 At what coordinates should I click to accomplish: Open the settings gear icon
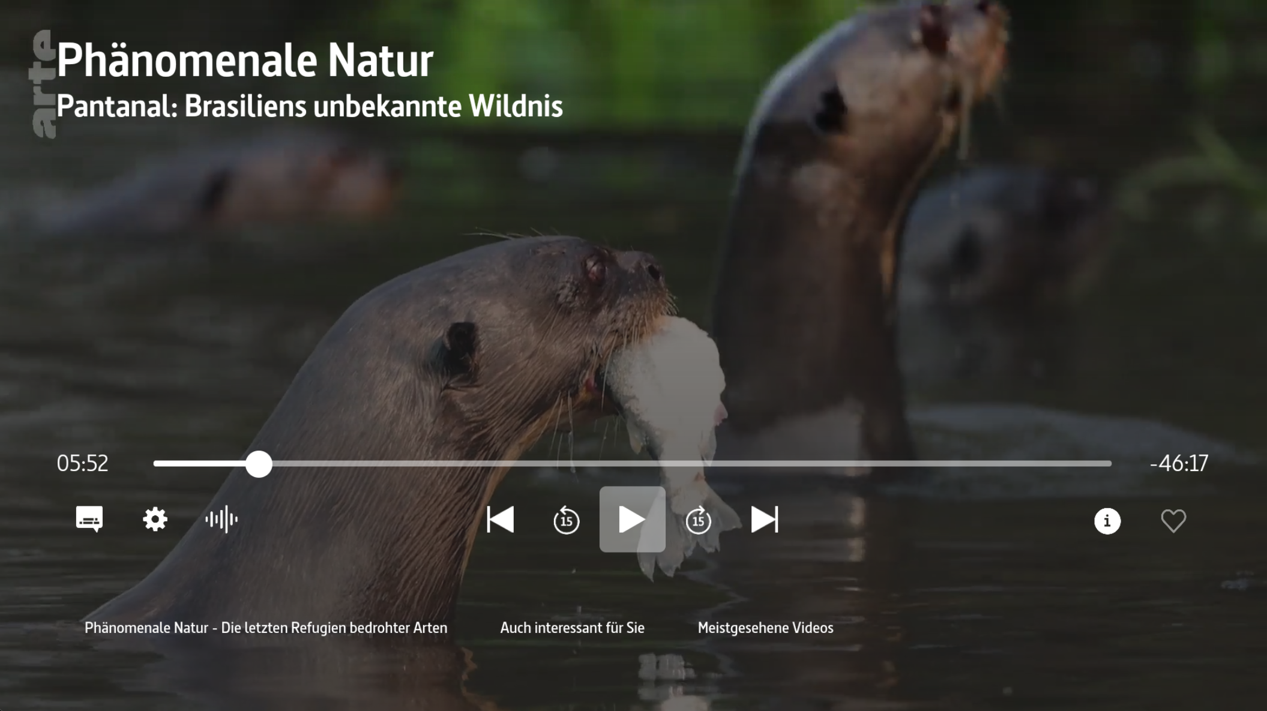pos(155,519)
